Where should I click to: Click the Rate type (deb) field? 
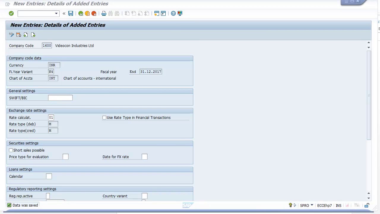point(53,124)
